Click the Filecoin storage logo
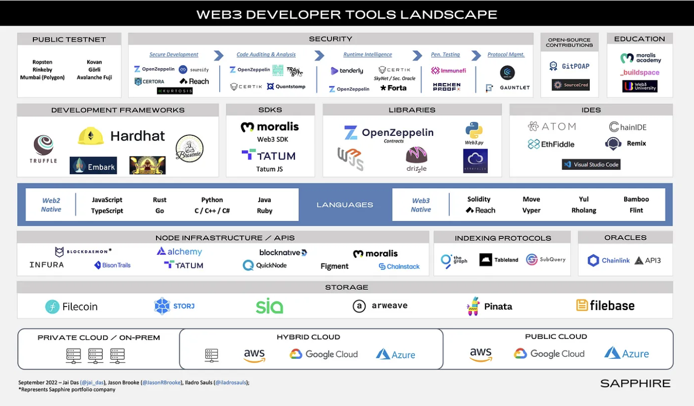 (x=71, y=307)
